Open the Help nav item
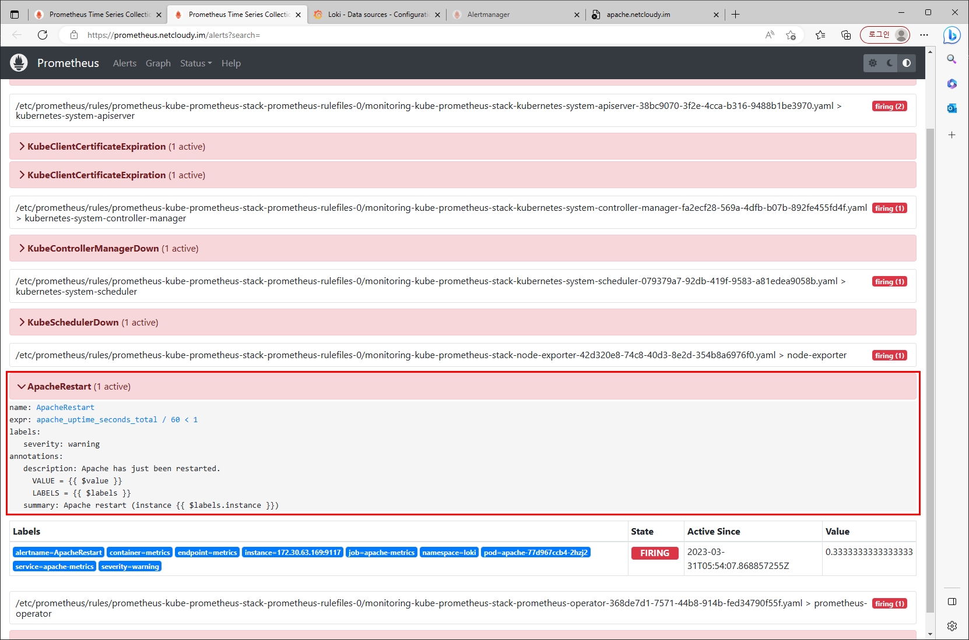The width and height of the screenshot is (969, 640). pyautogui.click(x=231, y=63)
